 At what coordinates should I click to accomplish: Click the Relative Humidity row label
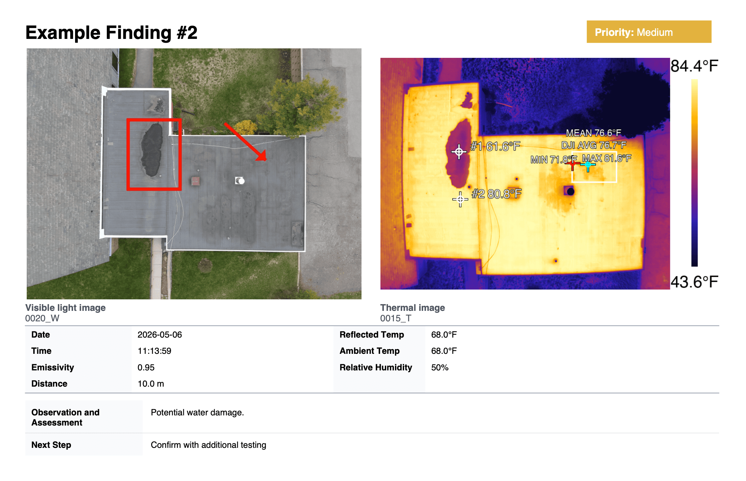coord(376,367)
